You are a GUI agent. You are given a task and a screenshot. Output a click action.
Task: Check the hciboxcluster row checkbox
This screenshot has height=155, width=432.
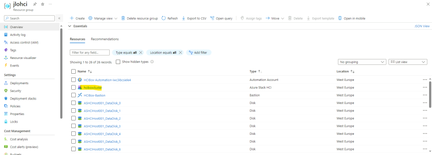coord(73,87)
